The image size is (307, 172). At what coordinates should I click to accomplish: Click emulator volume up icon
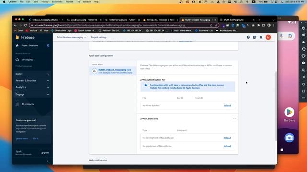(x=303, y=35)
